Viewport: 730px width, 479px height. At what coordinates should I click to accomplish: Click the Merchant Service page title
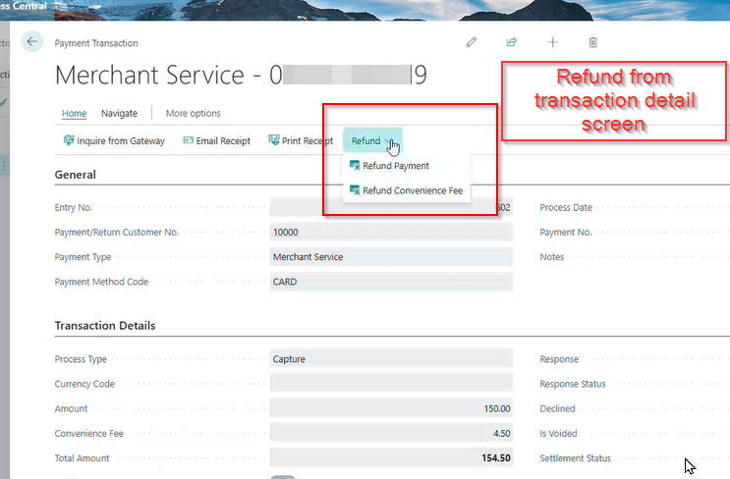241,75
